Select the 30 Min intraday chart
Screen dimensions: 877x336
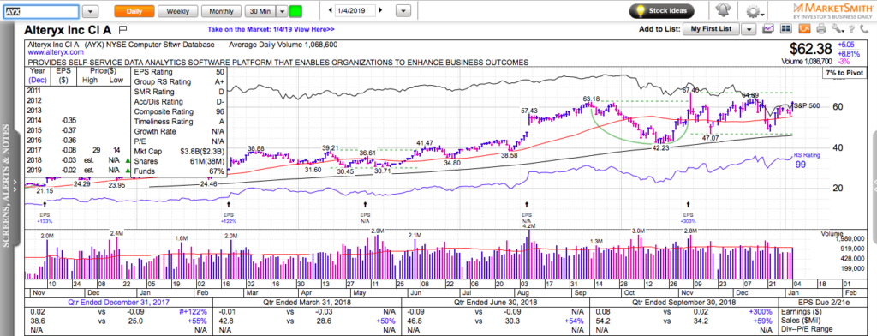pos(261,11)
